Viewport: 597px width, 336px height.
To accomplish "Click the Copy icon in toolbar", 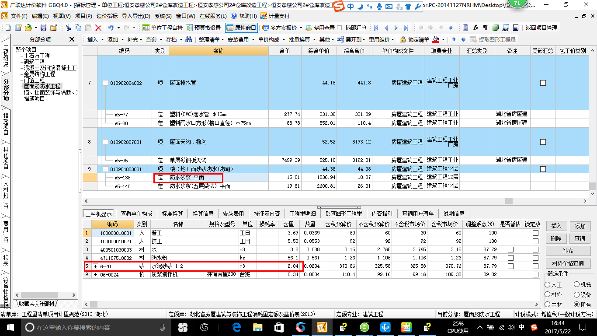I will tap(78, 28).
